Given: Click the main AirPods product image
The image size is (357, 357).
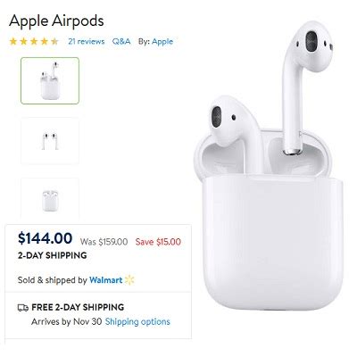Looking at the screenshot, I should pyautogui.click(x=269, y=167).
